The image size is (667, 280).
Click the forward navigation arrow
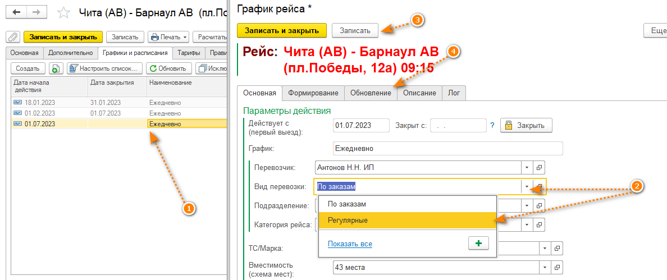(x=36, y=12)
